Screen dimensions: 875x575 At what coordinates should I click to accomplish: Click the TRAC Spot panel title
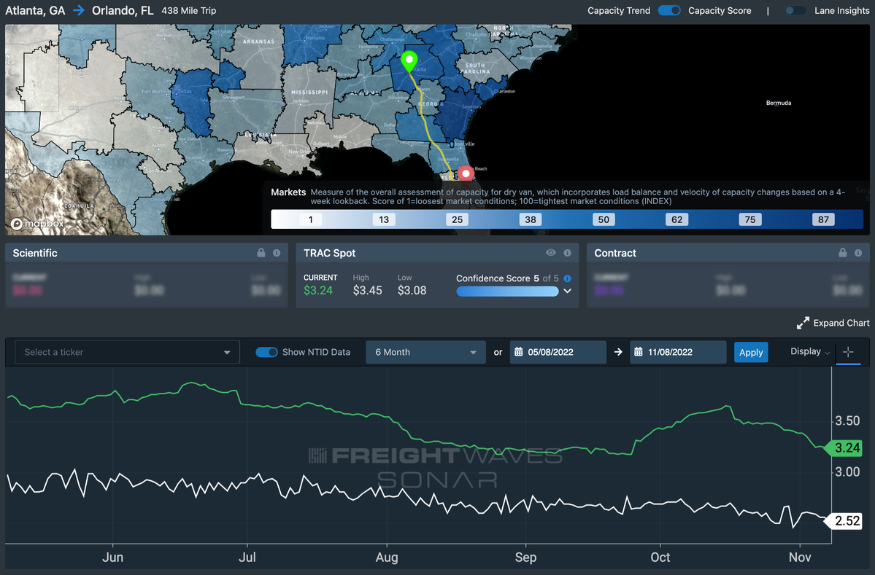[x=329, y=253]
